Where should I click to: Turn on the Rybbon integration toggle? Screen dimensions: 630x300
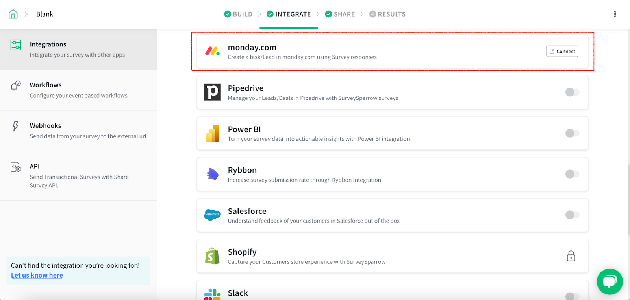pos(572,174)
